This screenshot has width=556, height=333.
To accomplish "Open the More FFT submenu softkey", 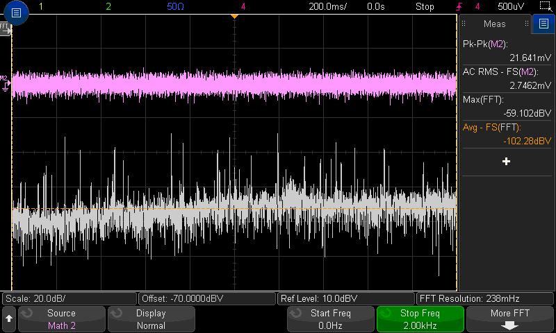I will coord(510,319).
